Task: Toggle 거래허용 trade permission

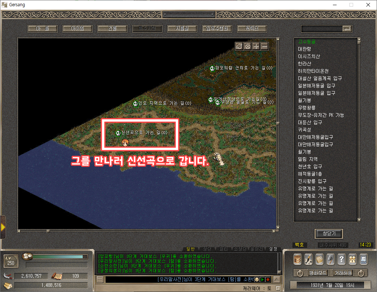Action: [x=343, y=273]
